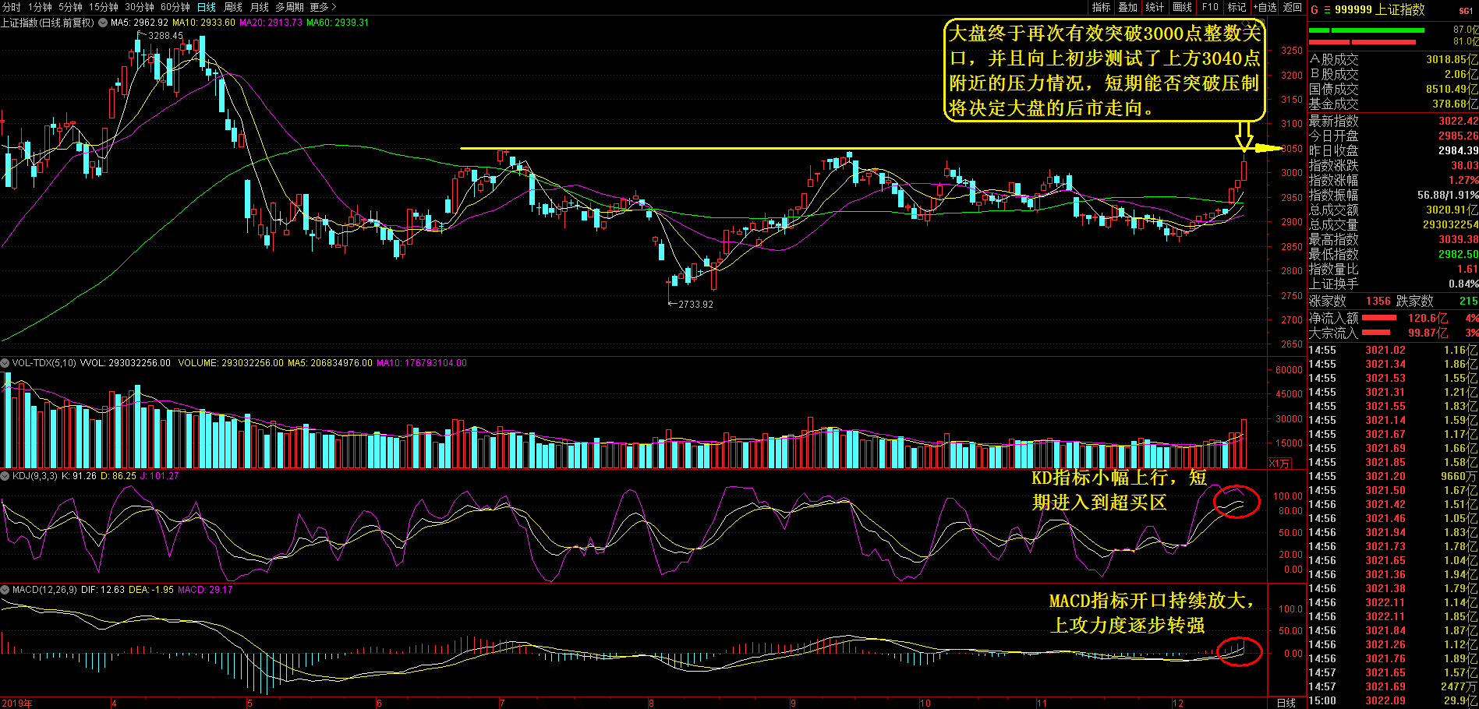Open the 统计 statistics menu
Viewport: 1479px width, 709px height.
[1155, 7]
